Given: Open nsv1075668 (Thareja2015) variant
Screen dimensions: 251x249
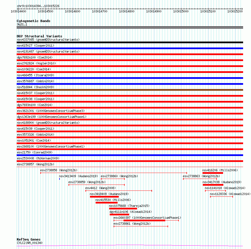Looking at the screenshot, I should (129, 206).
